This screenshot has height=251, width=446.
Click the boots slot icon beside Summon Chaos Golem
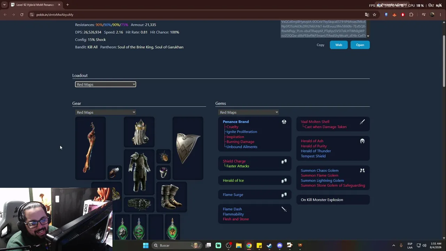pos(362,170)
